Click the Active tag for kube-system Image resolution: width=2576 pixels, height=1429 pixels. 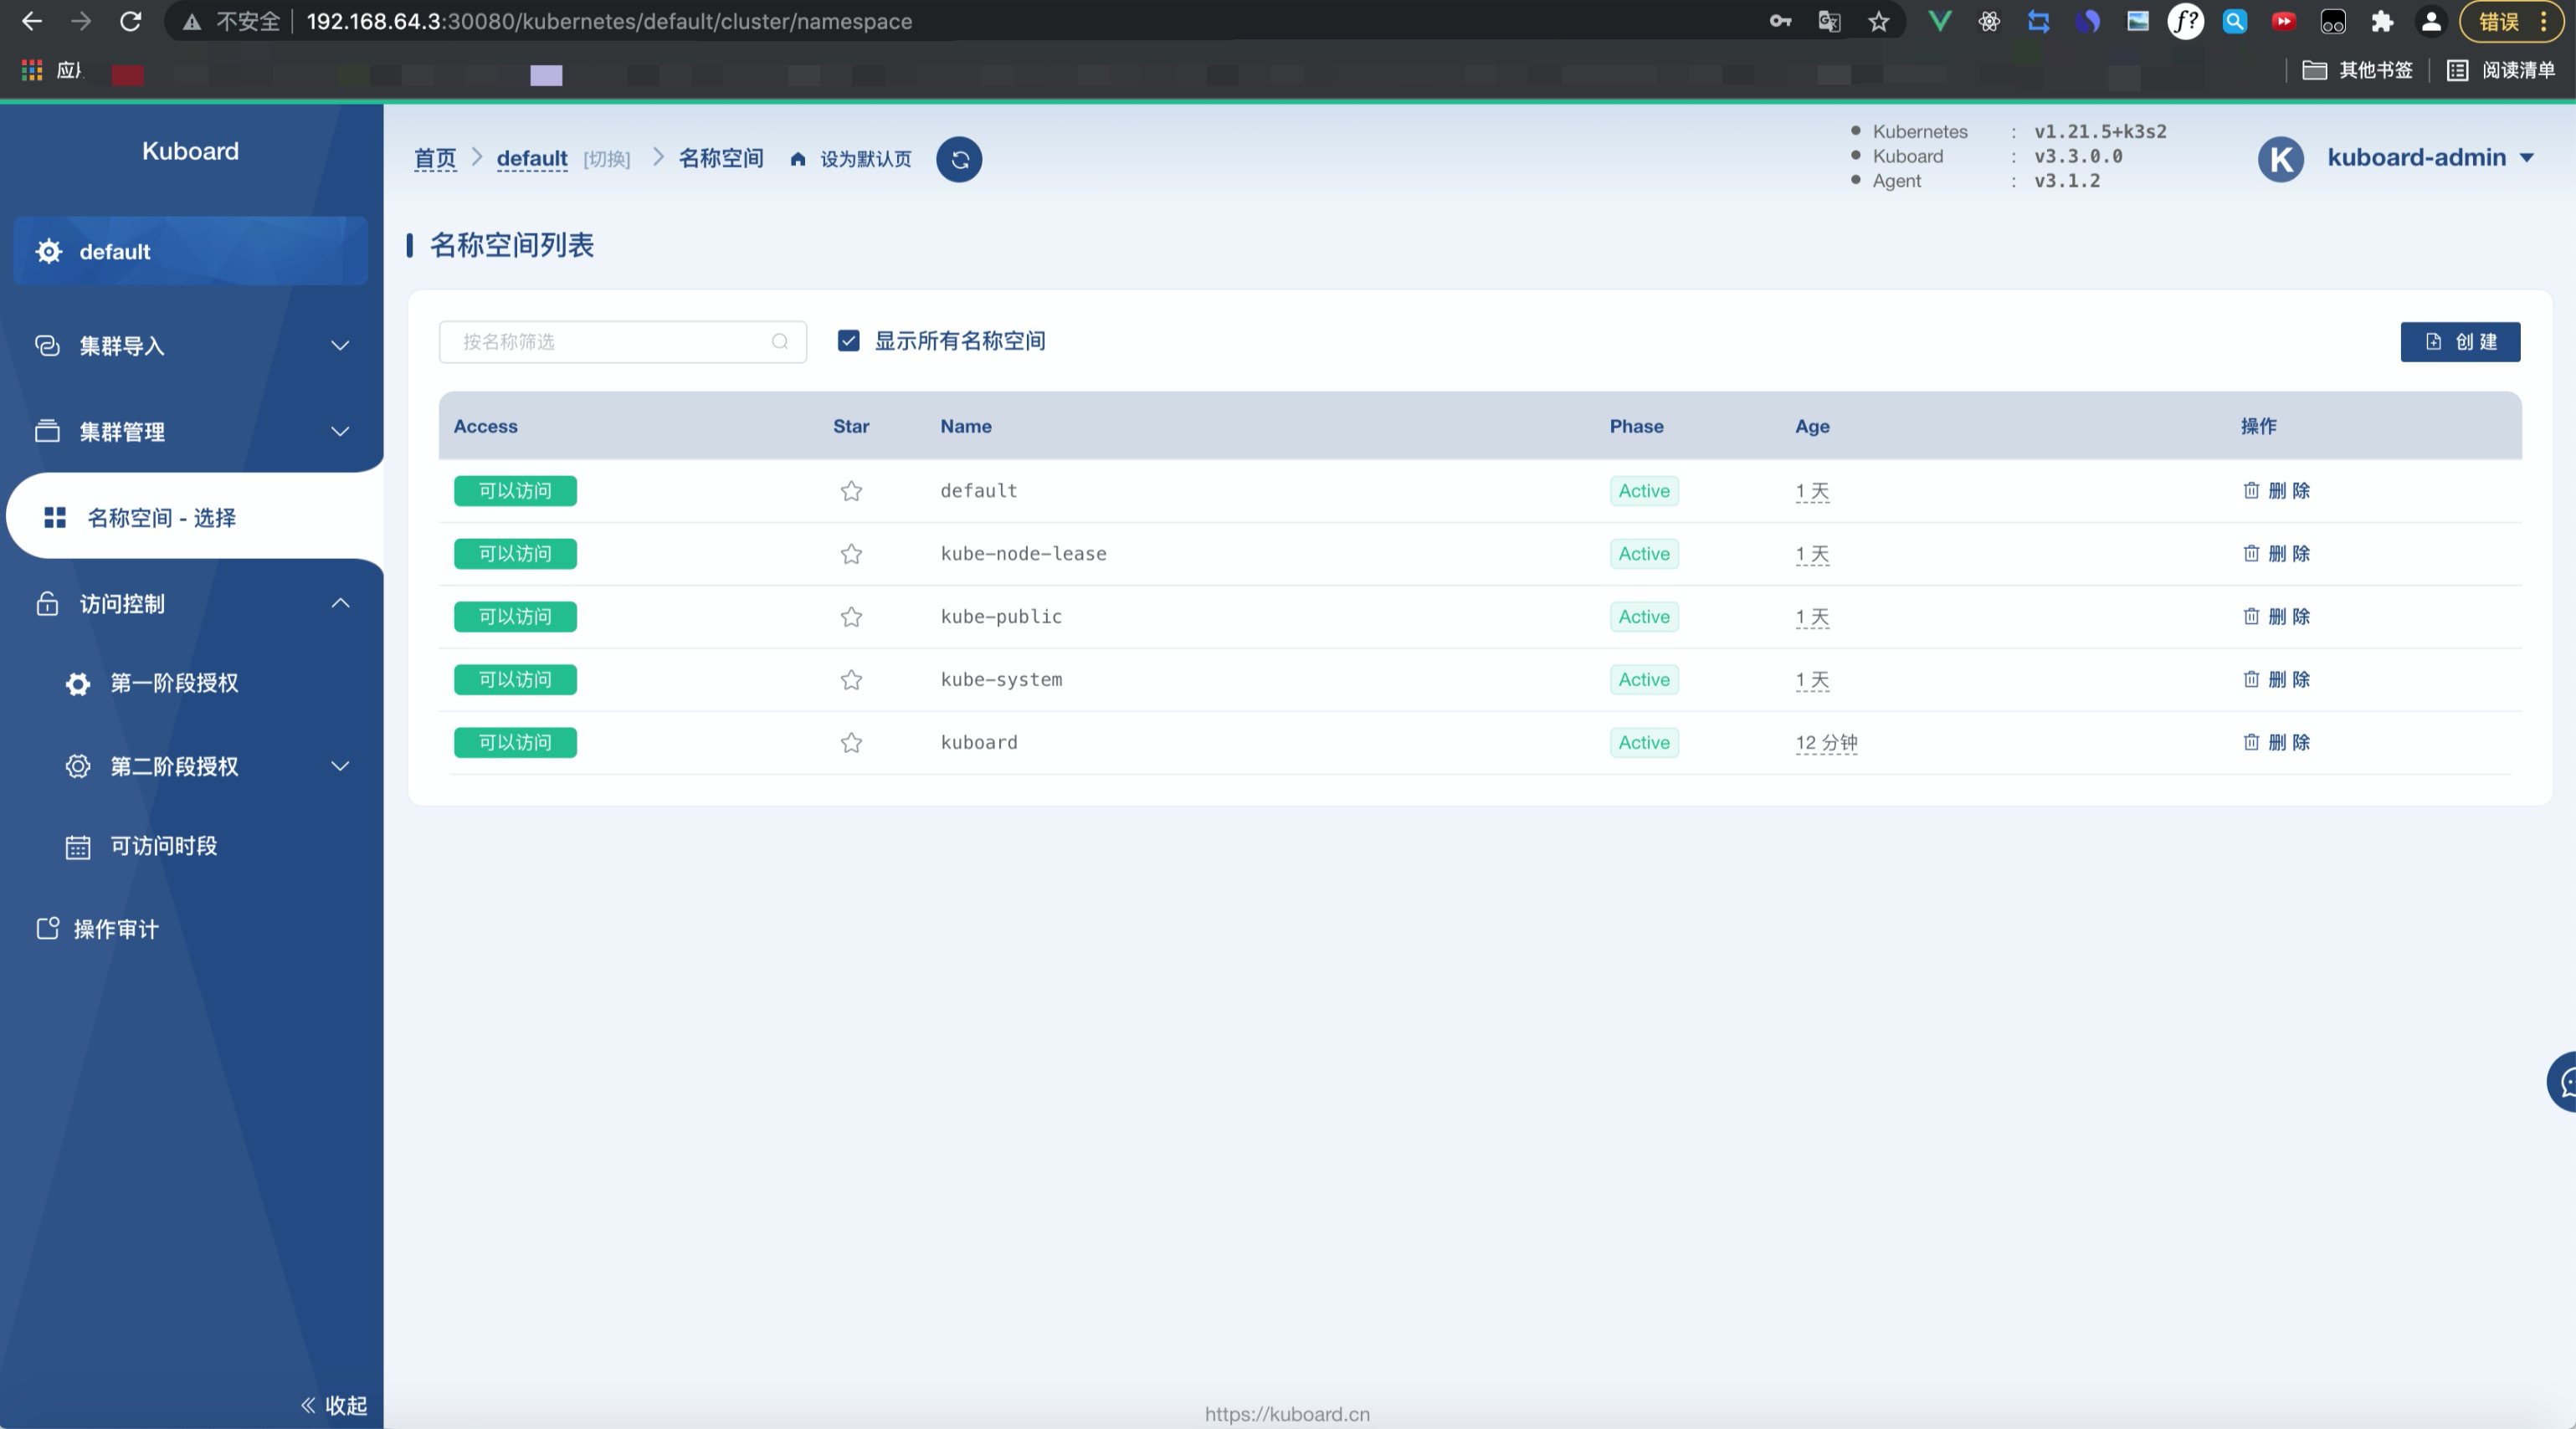tap(1644, 680)
